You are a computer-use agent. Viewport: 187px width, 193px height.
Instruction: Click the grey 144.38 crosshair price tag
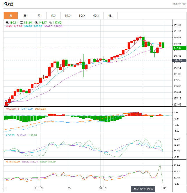click(x=179, y=60)
